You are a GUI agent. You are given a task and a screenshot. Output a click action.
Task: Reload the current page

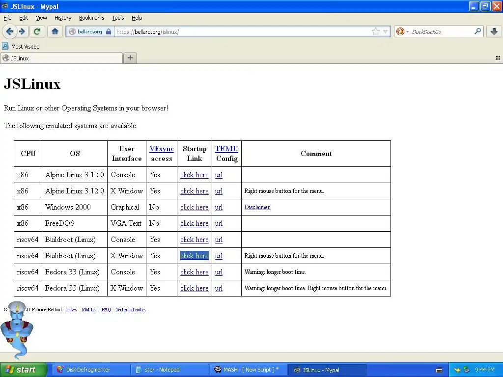[37, 31]
